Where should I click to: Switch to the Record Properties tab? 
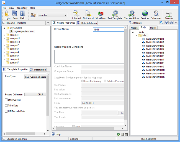click(x=64, y=23)
